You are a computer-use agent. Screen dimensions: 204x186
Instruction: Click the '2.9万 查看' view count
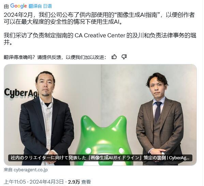[79, 182]
